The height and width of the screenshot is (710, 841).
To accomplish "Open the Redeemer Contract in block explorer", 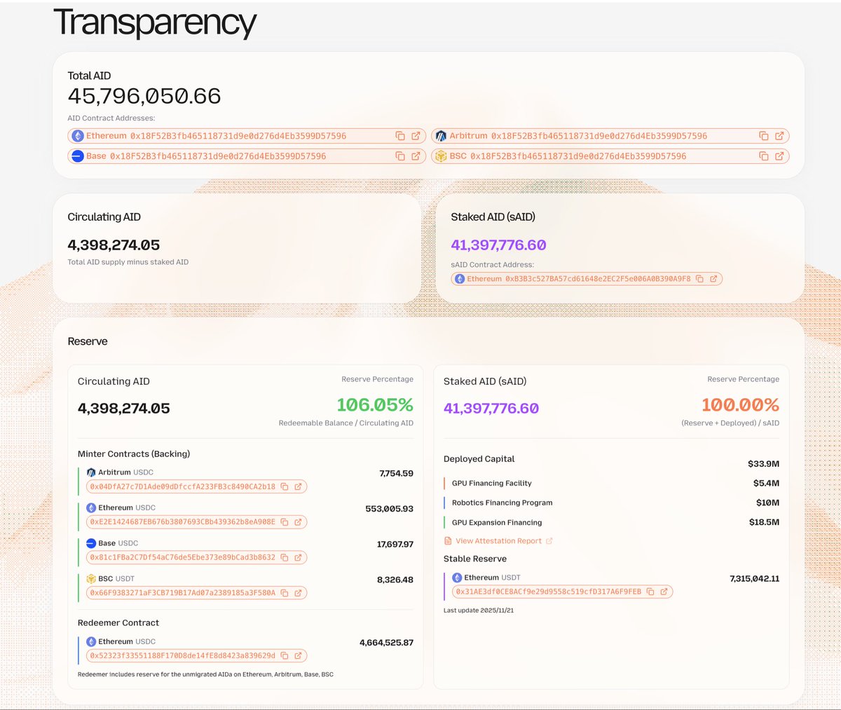I will click(x=298, y=655).
